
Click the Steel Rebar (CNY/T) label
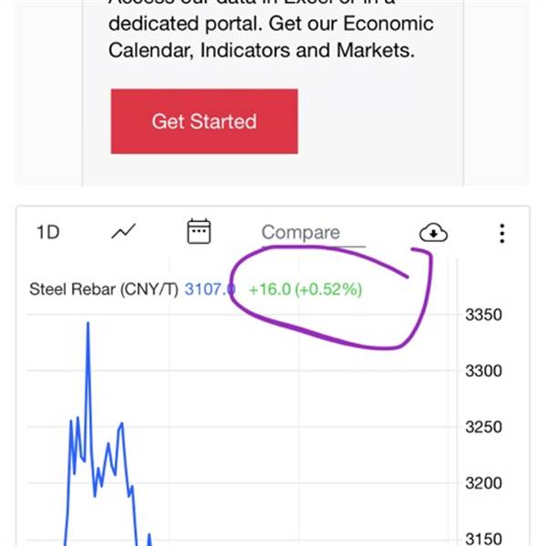click(x=104, y=290)
